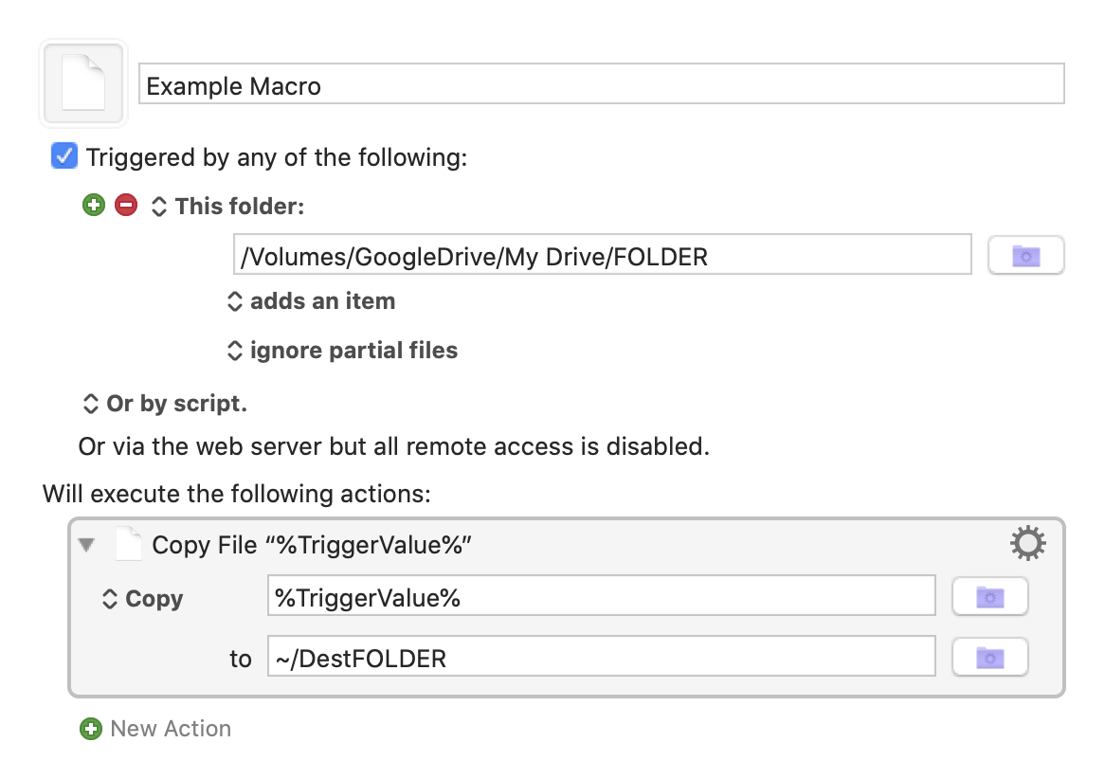Image resolution: width=1105 pixels, height=779 pixels.
Task: Toggle the 'Triggered by any of the following' checkbox
Action: point(64,156)
